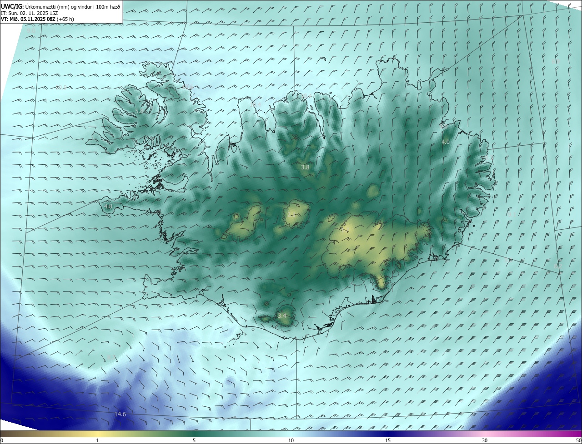Click the '0' tick on the color scale
The width and height of the screenshot is (582, 444).
click(2, 440)
